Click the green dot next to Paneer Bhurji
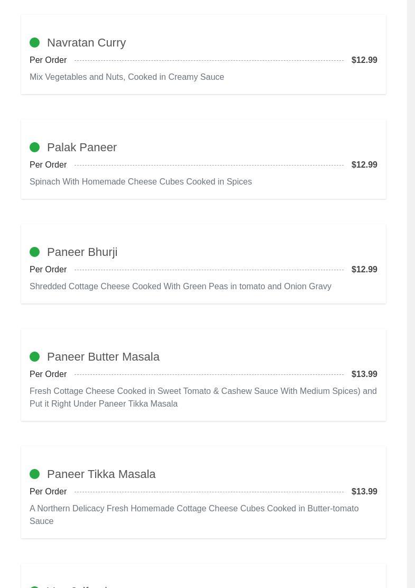Image resolution: width=415 pixels, height=588 pixels. [x=34, y=252]
